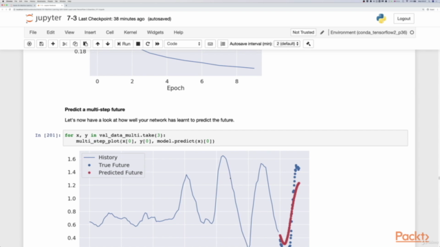Open the Cell menu
The height and width of the screenshot is (247, 440).
pos(110,32)
